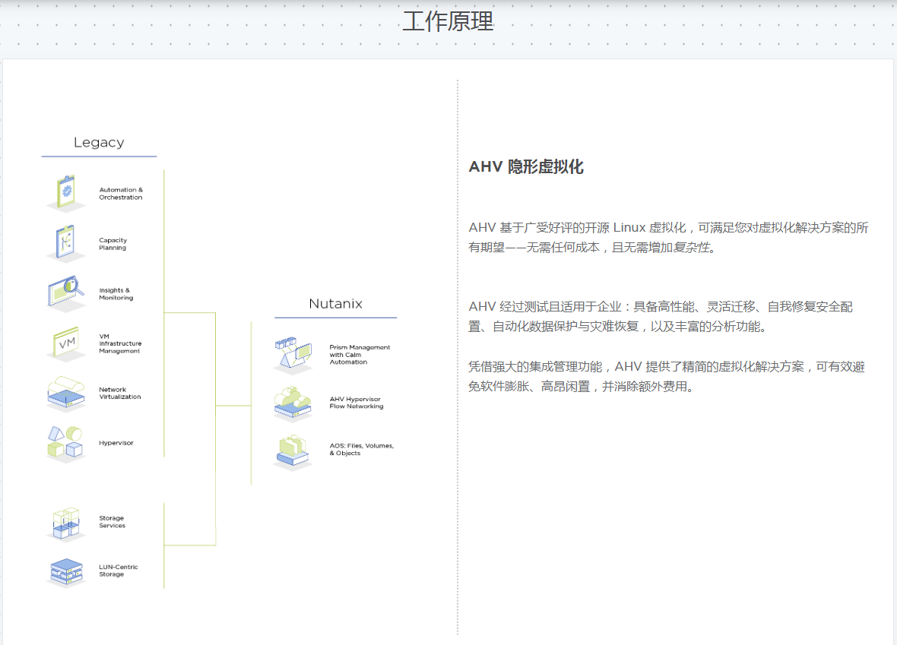Viewport: 897px width, 645px height.
Task: Click the paragraph starting AHV 经过测试
Action: (660, 317)
